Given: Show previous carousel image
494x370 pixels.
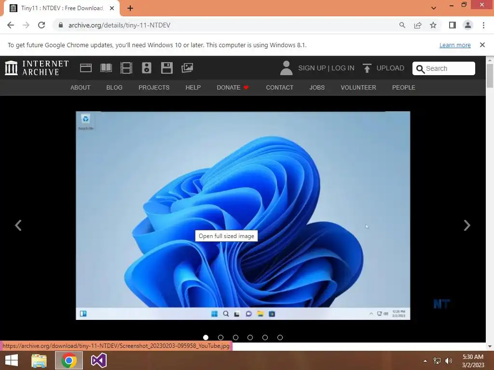Looking at the screenshot, I should (x=18, y=225).
